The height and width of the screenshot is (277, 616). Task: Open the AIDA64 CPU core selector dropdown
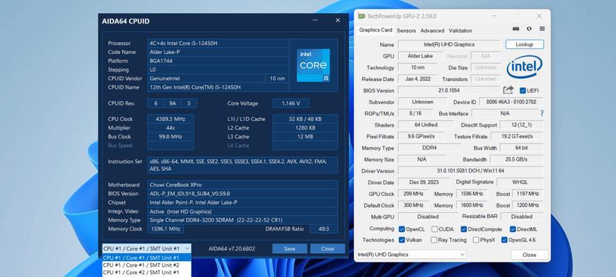(x=147, y=249)
